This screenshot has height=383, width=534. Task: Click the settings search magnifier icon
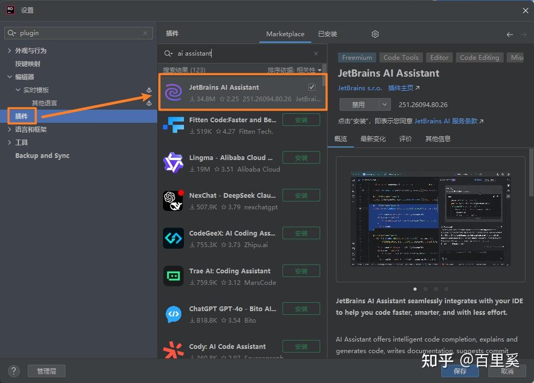[x=11, y=33]
